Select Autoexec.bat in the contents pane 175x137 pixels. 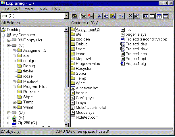tap(87, 88)
